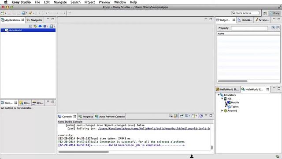Switch to the Progress tab
The height and width of the screenshot is (159, 282).
[x=86, y=117]
